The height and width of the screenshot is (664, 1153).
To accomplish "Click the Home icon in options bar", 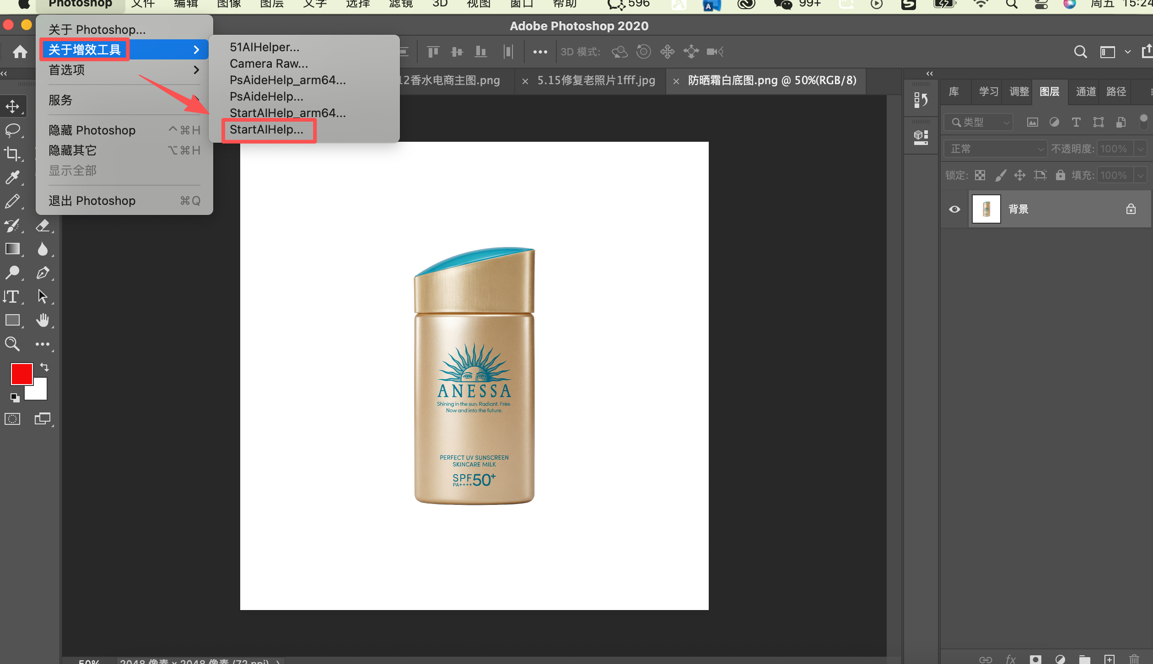I will [x=20, y=52].
